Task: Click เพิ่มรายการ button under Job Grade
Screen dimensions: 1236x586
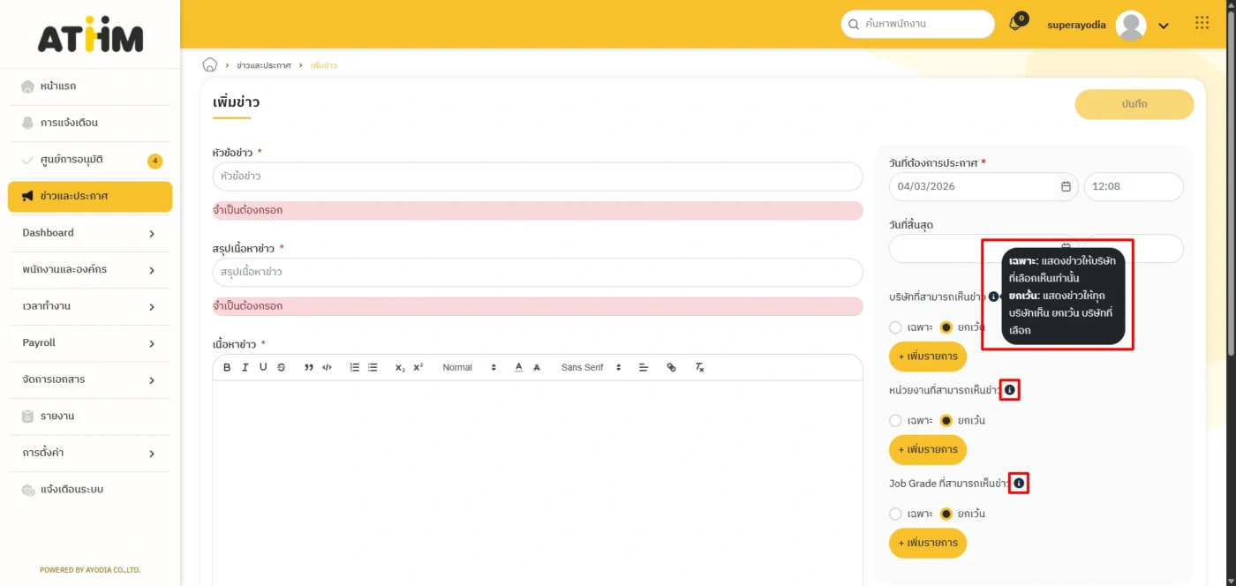Action: 927,543
